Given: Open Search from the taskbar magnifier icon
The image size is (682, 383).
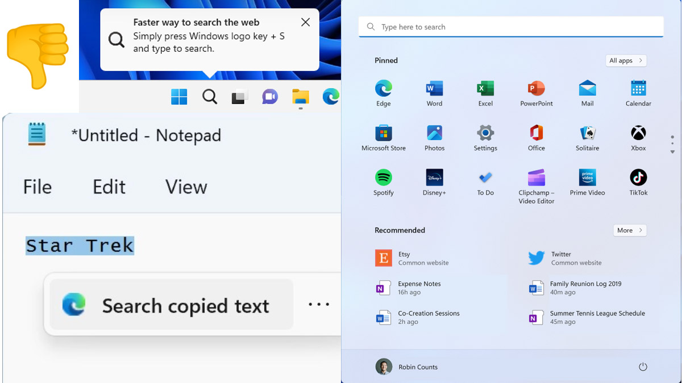Looking at the screenshot, I should click(210, 97).
